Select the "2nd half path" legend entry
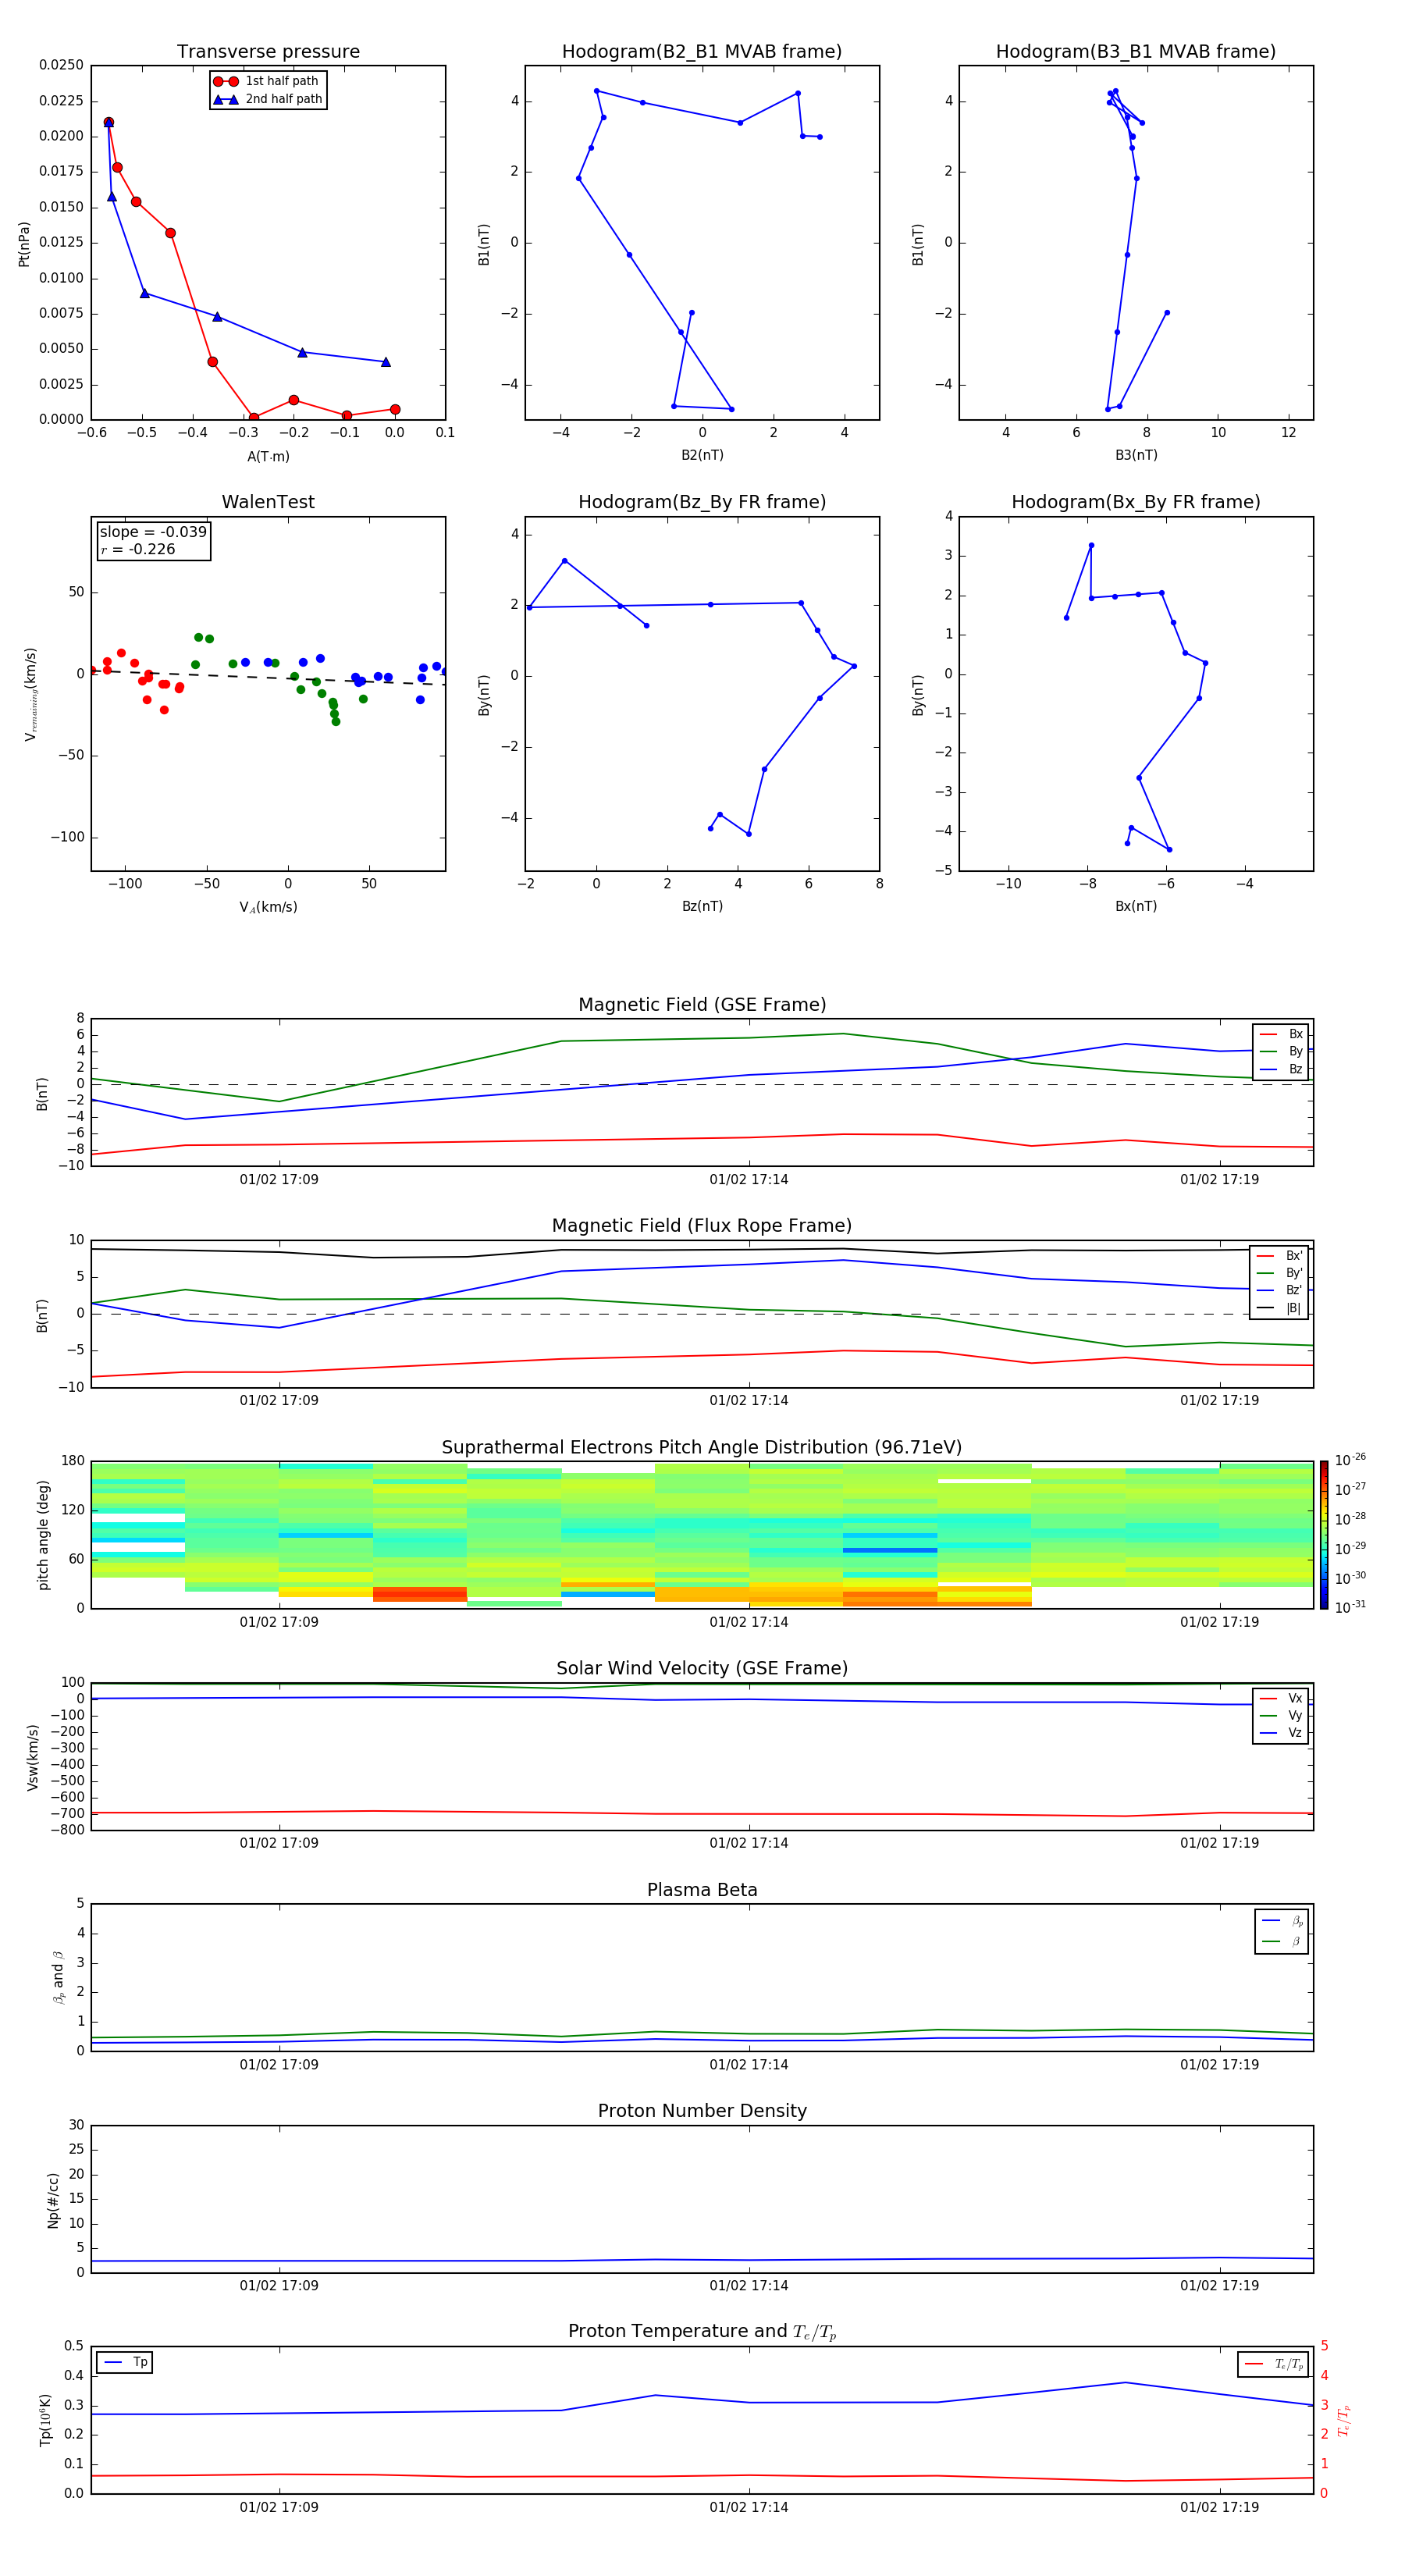 267,99
